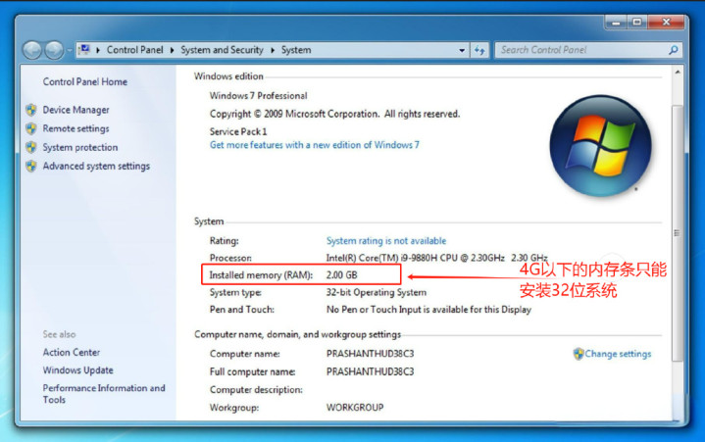Click the refresh icon beside address bar
The width and height of the screenshot is (705, 442).
[x=479, y=50]
